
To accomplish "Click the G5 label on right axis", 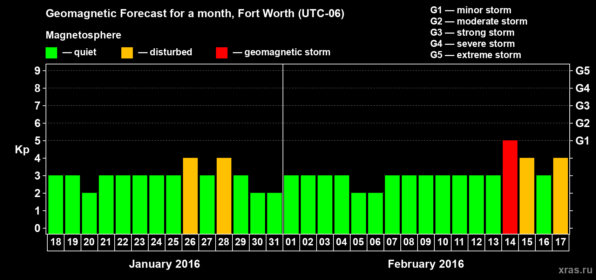I will point(583,71).
